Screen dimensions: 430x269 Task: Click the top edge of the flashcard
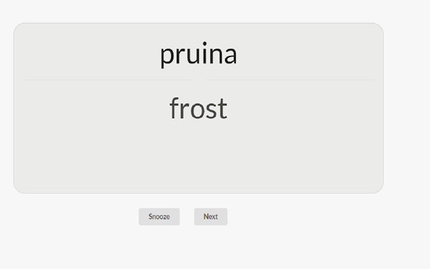pyautogui.click(x=199, y=24)
